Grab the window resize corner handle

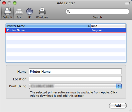point(130,110)
